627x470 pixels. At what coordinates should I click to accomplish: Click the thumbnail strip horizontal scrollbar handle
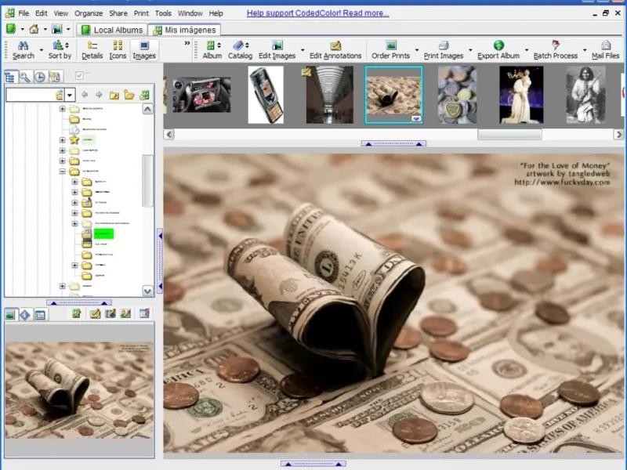(509, 135)
